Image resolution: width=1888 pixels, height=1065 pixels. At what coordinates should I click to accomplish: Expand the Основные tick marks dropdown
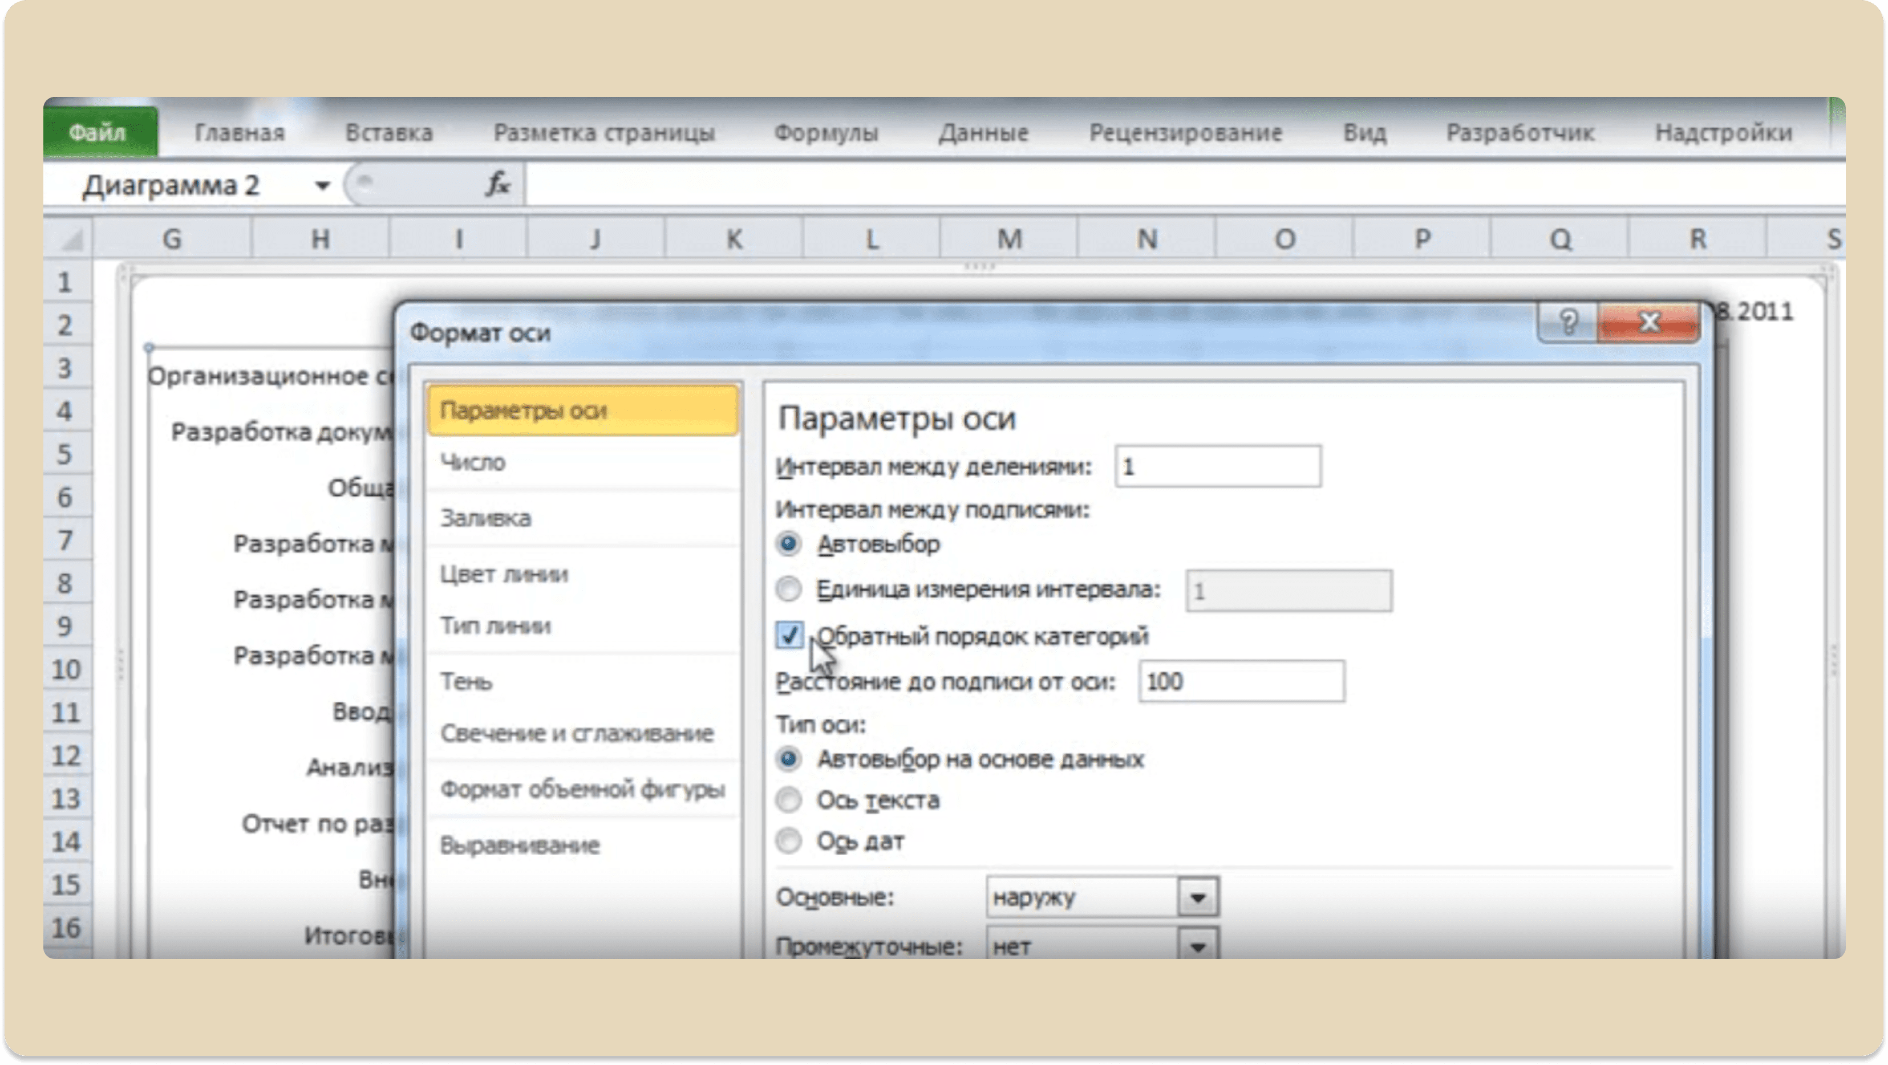(x=1198, y=897)
